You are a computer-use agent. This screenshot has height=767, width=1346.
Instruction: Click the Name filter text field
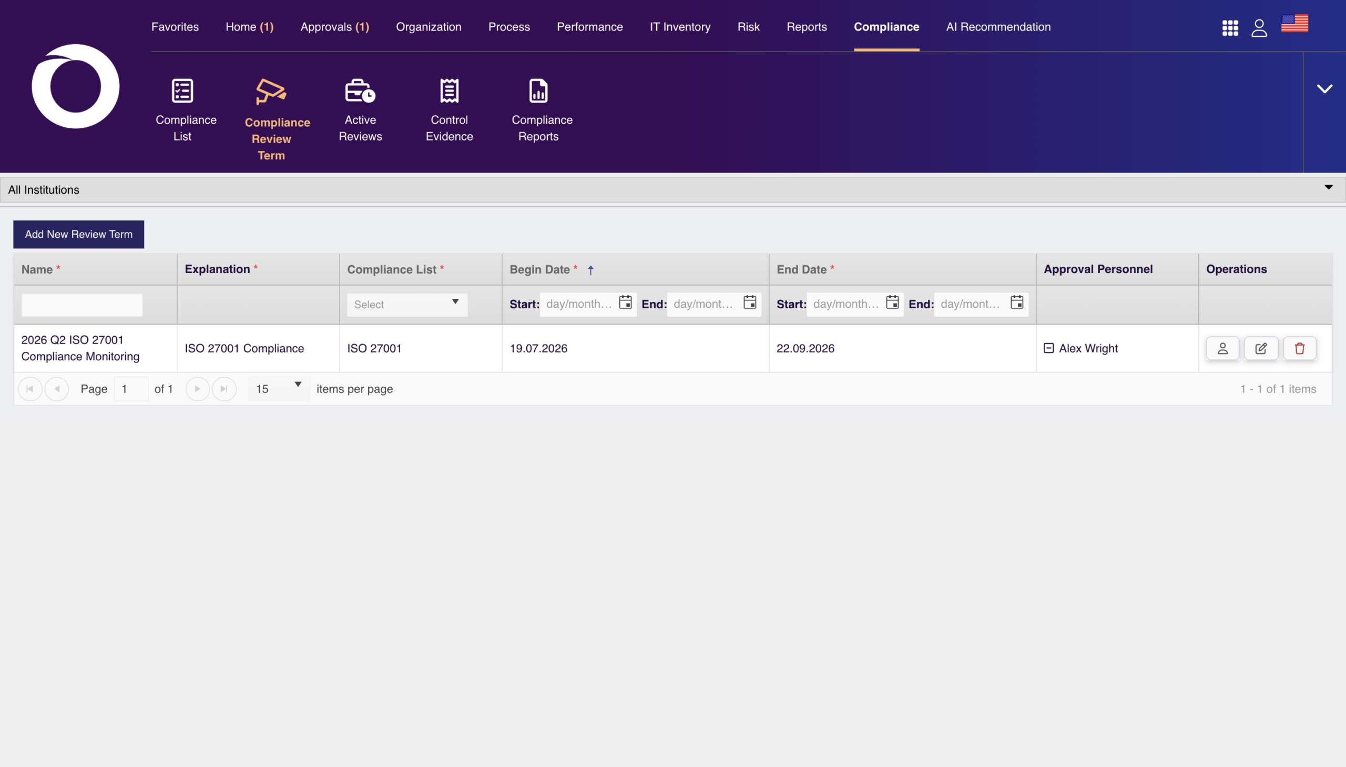tap(81, 305)
